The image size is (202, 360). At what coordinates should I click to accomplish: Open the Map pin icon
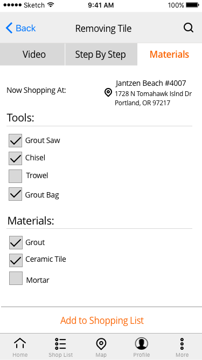101,344
